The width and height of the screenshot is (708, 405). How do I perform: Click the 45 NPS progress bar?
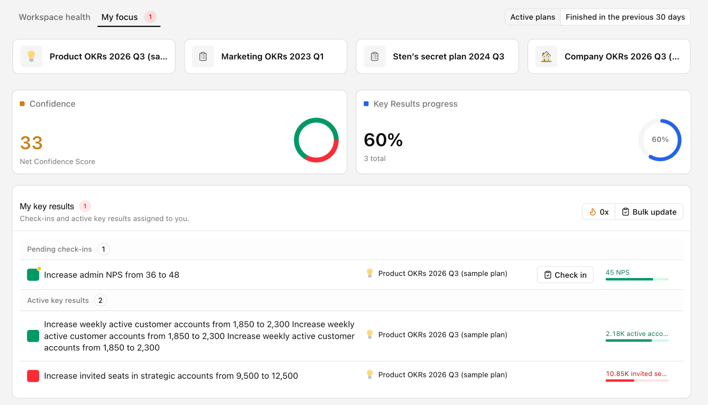tap(637, 279)
